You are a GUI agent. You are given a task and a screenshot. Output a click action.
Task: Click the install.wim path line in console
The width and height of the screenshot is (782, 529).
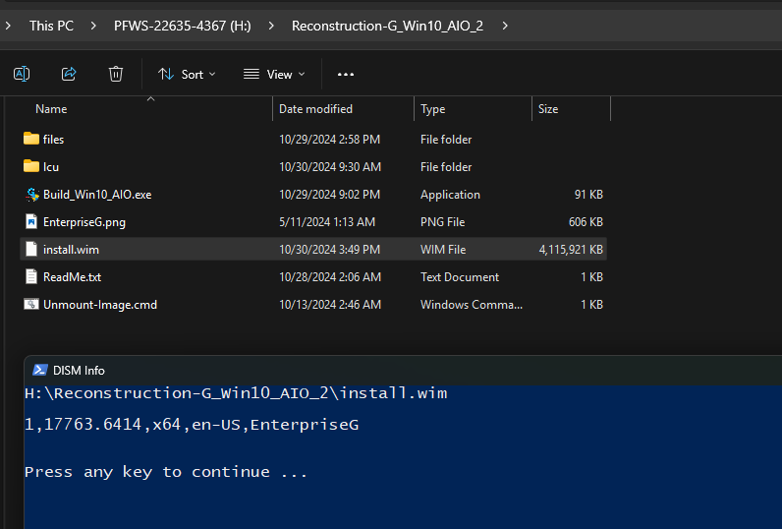236,393
